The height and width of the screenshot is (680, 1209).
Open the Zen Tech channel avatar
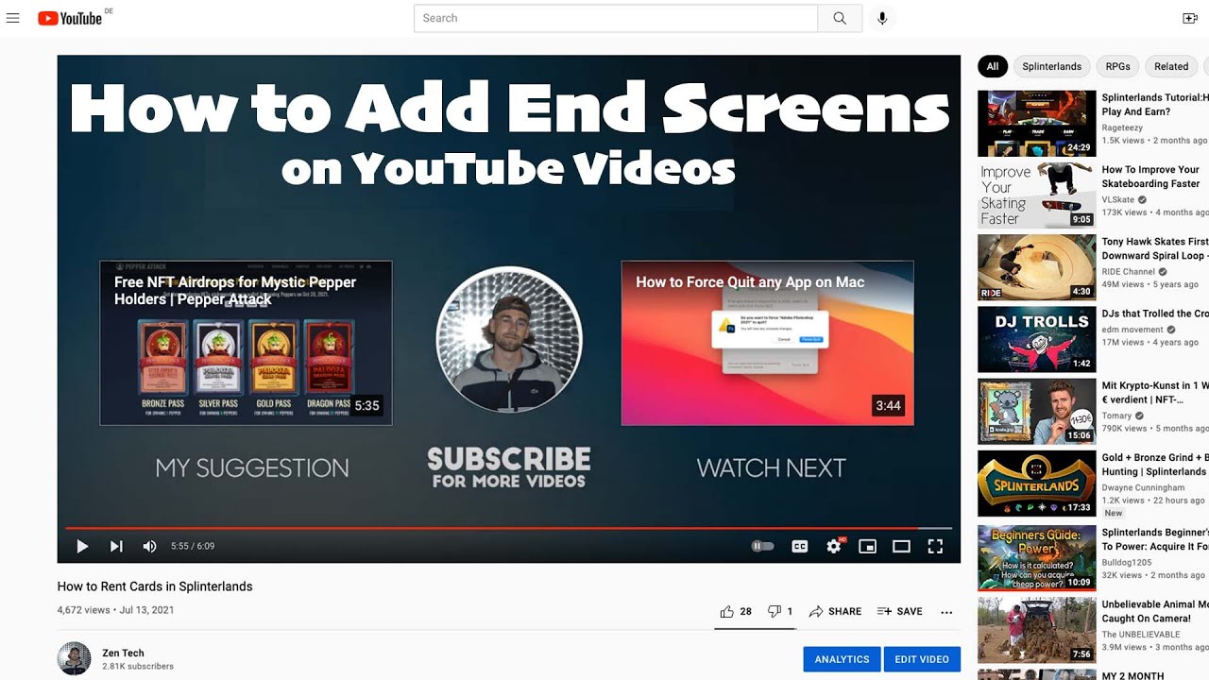pos(74,658)
